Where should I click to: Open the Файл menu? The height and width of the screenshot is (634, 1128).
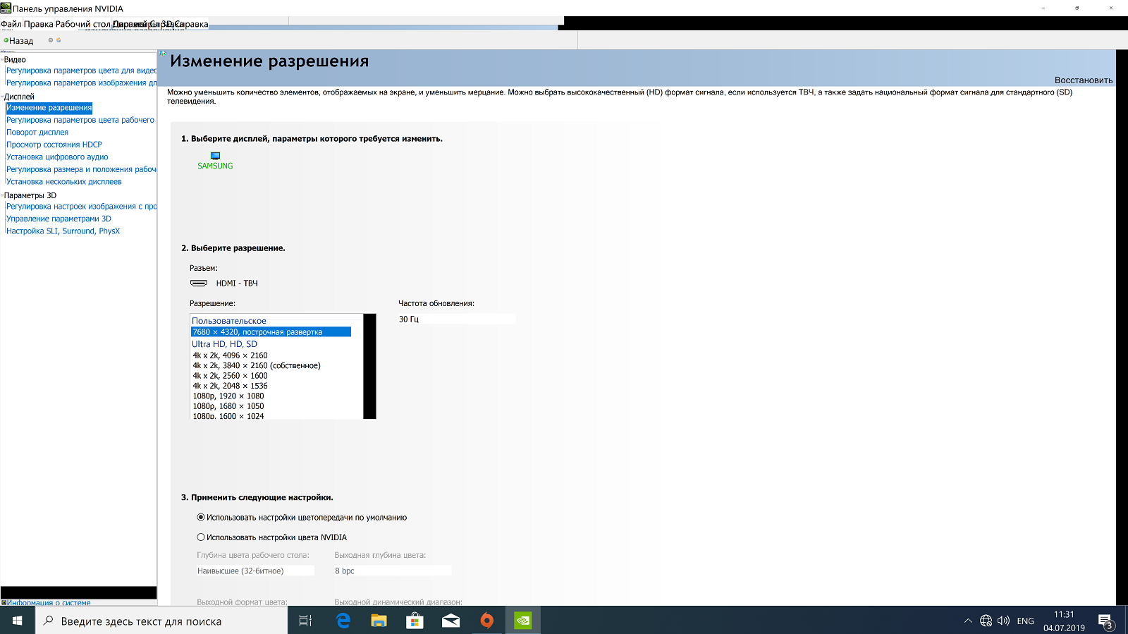click(11, 24)
